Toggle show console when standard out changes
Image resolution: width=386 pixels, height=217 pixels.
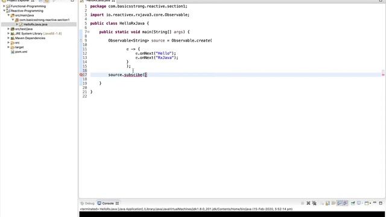point(340,203)
